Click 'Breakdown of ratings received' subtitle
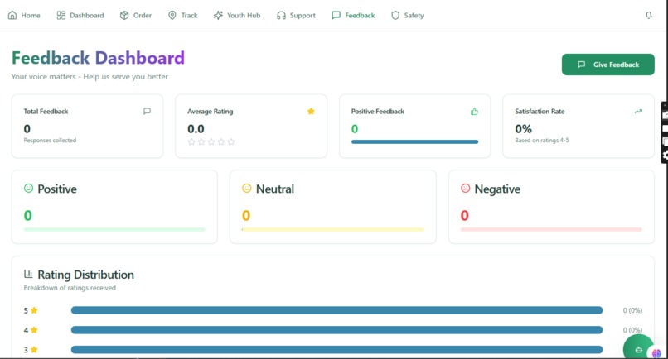The image size is (668, 359). [x=70, y=288]
